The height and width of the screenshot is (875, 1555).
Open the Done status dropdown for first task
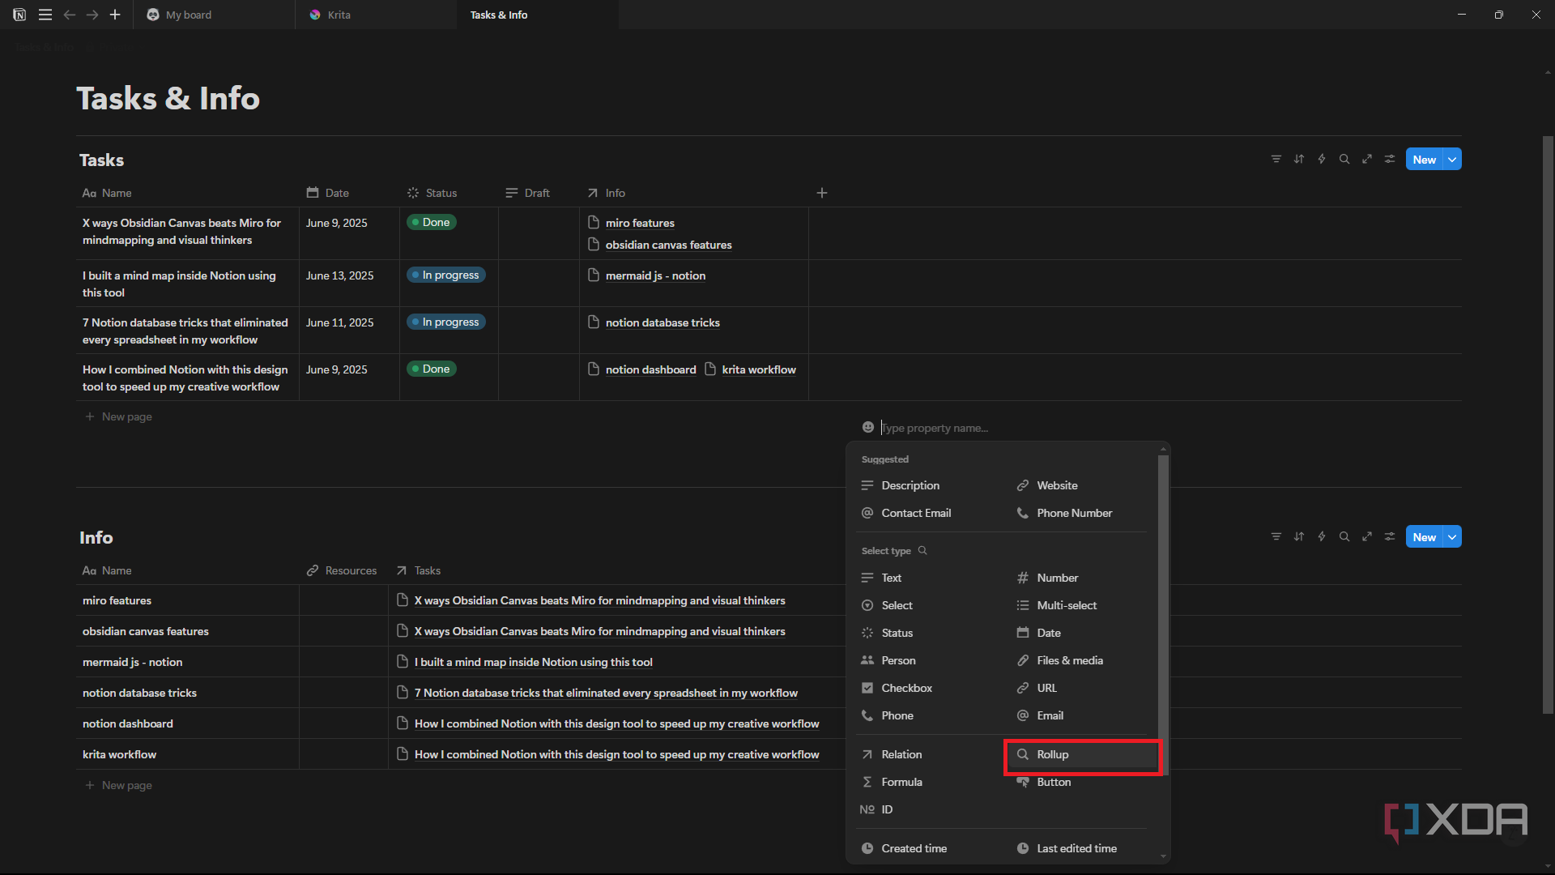click(x=431, y=223)
